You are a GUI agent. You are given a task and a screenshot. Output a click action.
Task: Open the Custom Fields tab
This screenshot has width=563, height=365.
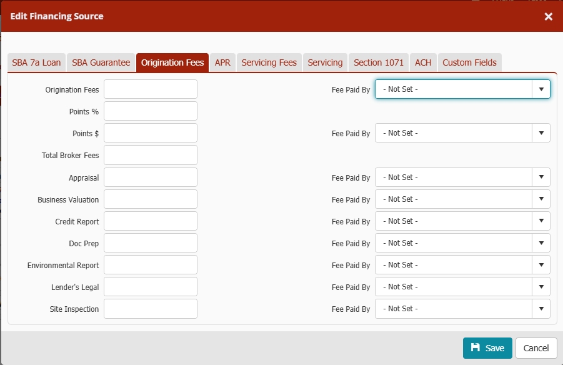469,62
